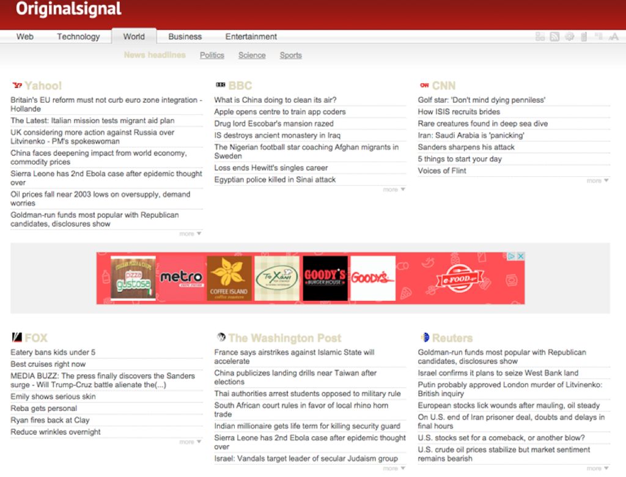Open 'Best cruises right now' headline
The image size is (626, 477).
point(48,364)
